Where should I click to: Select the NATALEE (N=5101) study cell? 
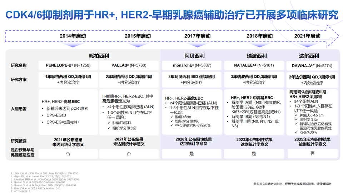[x=254, y=65]
